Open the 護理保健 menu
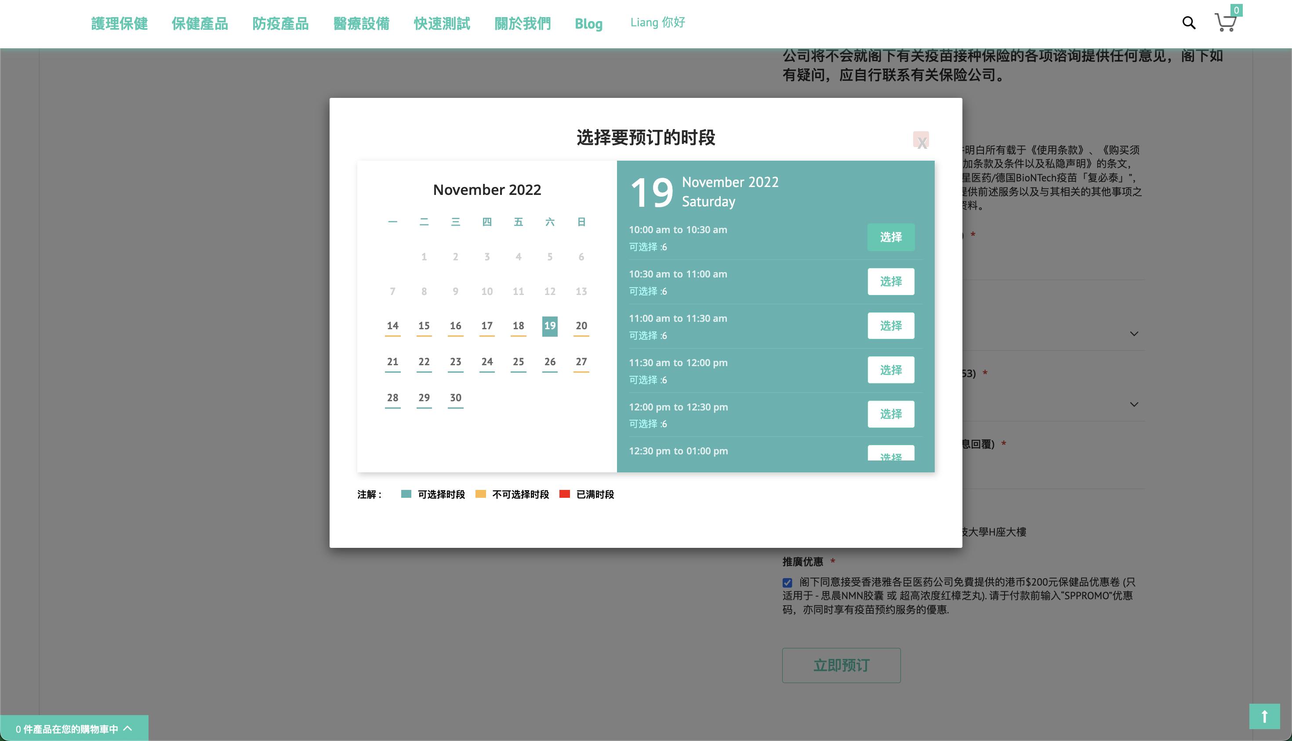Screen dimensions: 1292x741 click(x=119, y=24)
